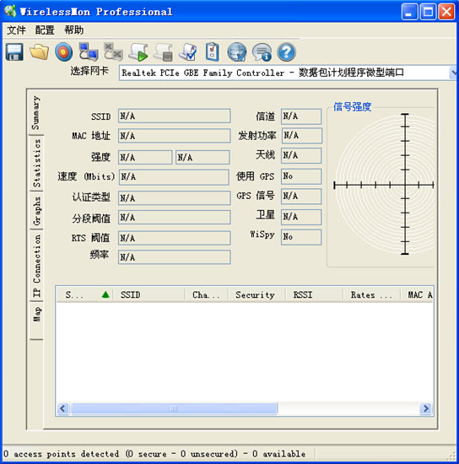459x464 pixels.
Task: Click the connect network computers icon
Action: pos(89,52)
